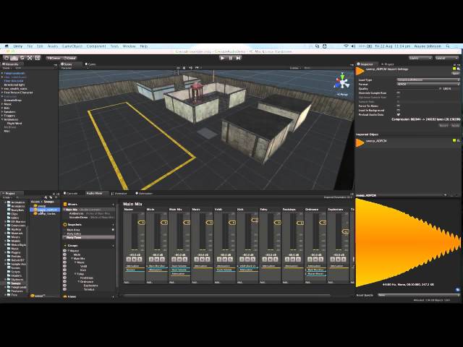Click Explosions strip volume fader handle
This screenshot has height=347, width=463.
(x=345, y=231)
